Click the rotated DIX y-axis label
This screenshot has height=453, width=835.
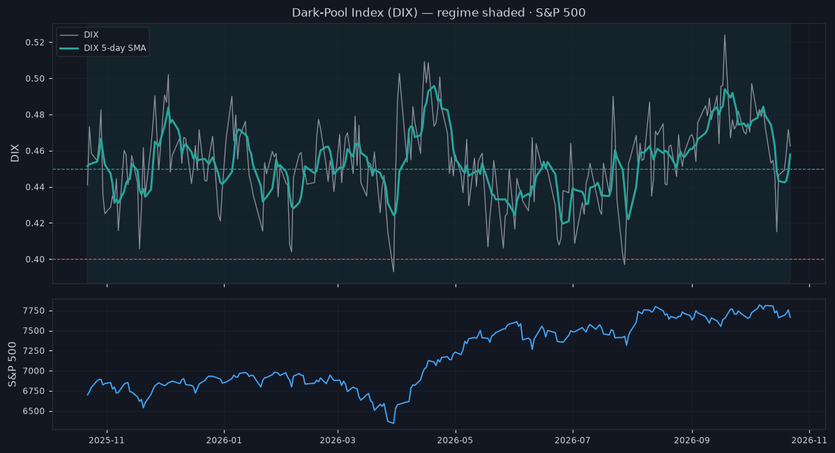pos(15,153)
